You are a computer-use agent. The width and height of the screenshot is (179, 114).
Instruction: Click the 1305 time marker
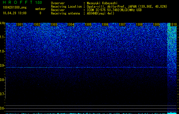(x=88, y=25)
